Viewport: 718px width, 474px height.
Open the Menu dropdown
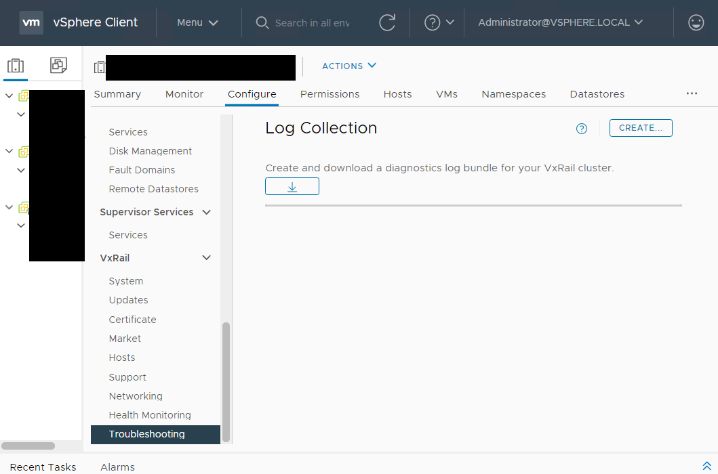point(197,22)
